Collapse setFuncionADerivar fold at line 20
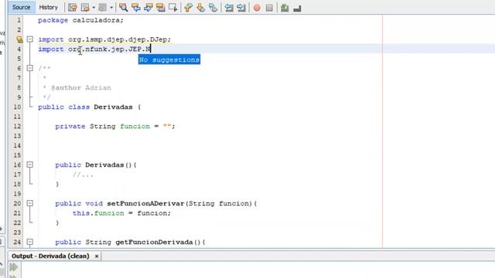495x278 pixels. [x=29, y=203]
